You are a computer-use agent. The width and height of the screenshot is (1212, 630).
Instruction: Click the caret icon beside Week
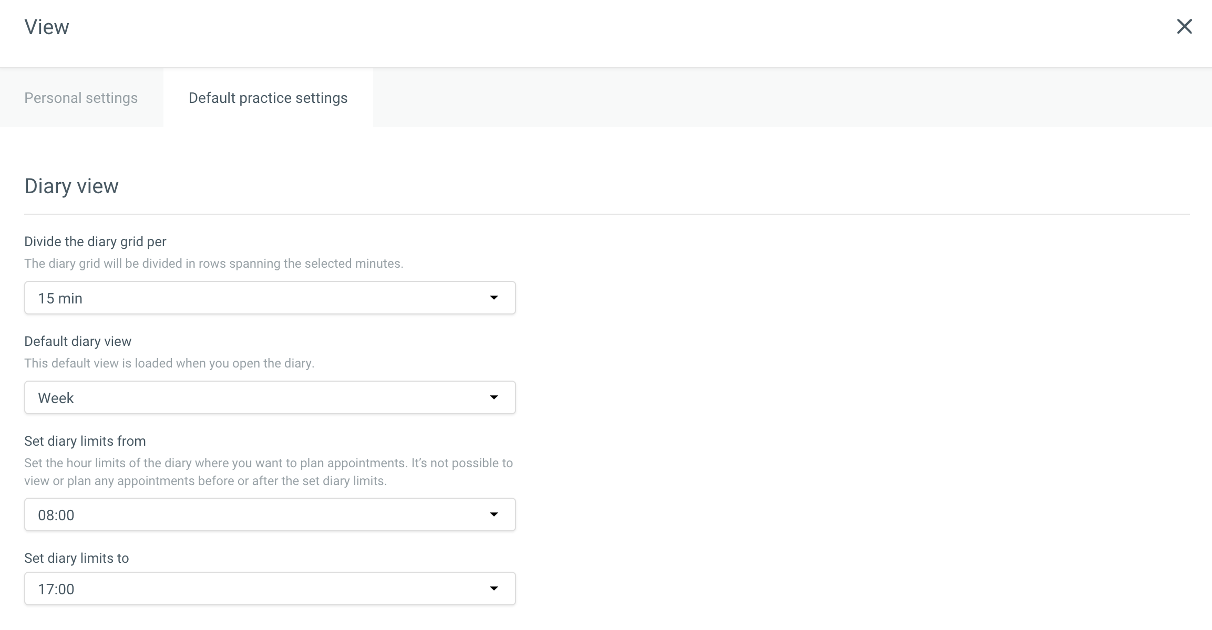pyautogui.click(x=494, y=397)
